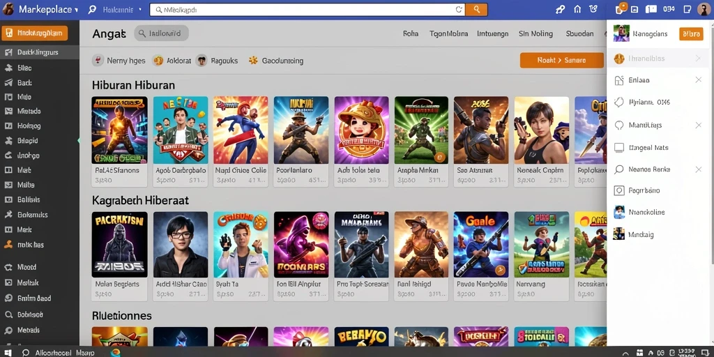Open the notification icon with the orange badge
Viewport: 714px width, 357px height.
[621, 9]
